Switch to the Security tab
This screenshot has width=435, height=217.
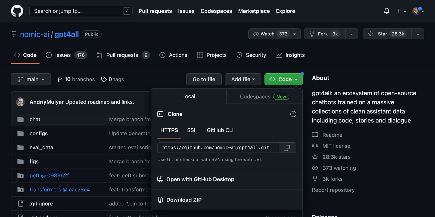pyautogui.click(x=251, y=55)
